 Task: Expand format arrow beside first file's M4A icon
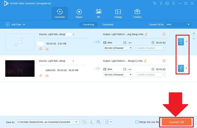pos(187,41)
